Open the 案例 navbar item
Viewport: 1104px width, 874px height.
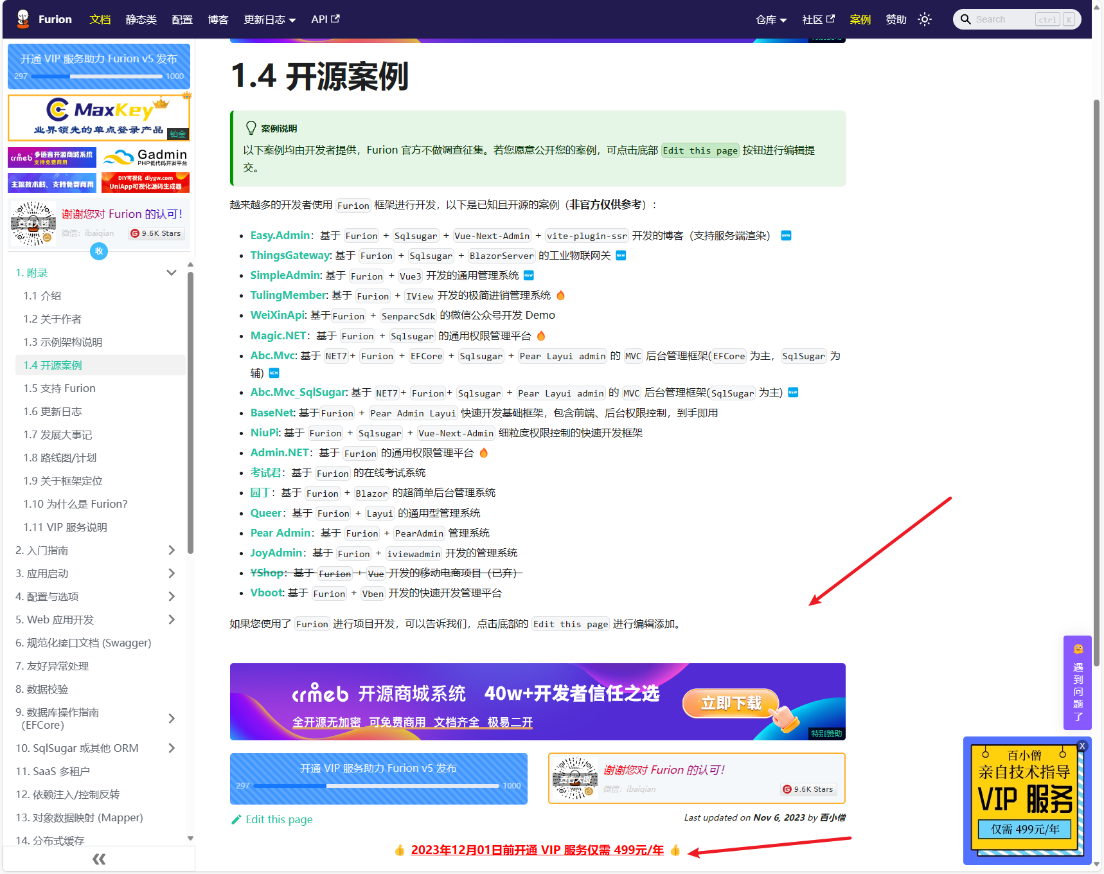(x=860, y=19)
